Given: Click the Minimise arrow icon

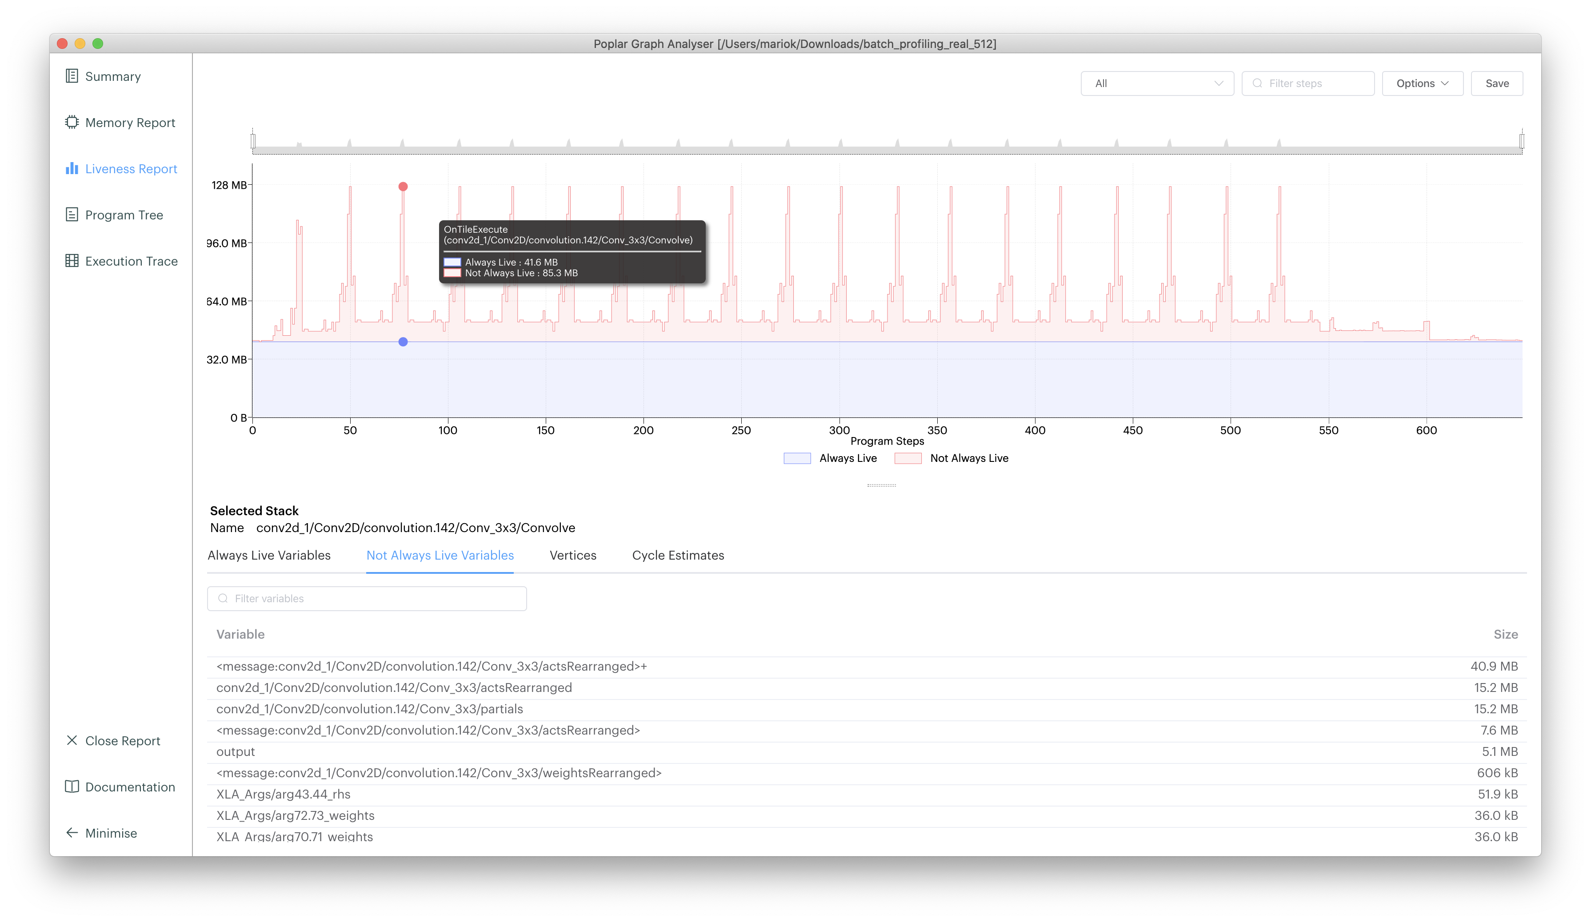Looking at the screenshot, I should [72, 832].
